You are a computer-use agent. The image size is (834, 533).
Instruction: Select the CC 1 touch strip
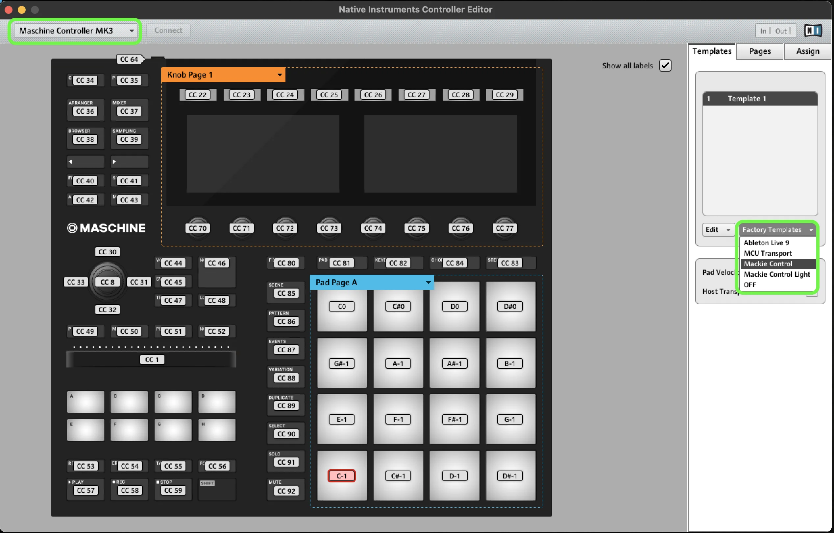[151, 359]
